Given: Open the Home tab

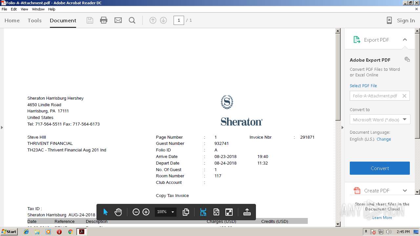Looking at the screenshot, I should 12,20.
